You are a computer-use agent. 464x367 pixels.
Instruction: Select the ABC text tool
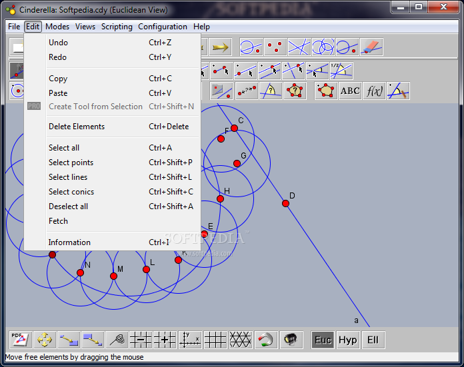350,91
